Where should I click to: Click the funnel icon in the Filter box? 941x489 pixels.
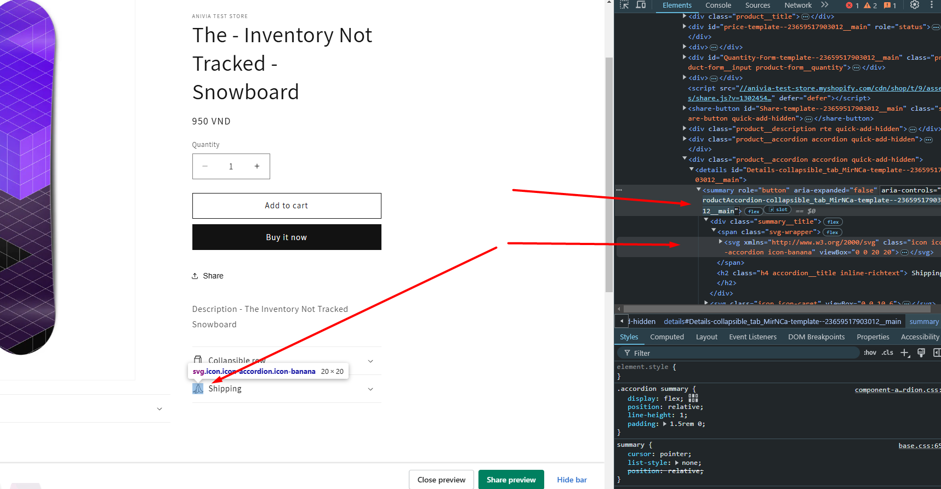pyautogui.click(x=627, y=353)
